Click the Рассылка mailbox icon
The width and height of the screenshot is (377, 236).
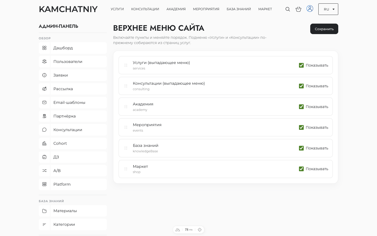tap(45, 89)
